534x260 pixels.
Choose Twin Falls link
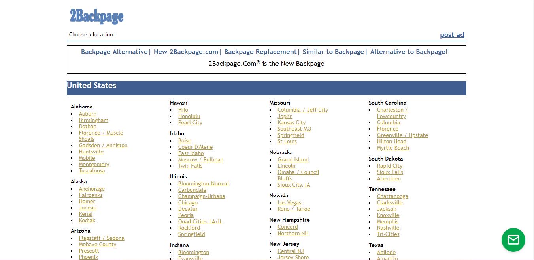(190, 166)
